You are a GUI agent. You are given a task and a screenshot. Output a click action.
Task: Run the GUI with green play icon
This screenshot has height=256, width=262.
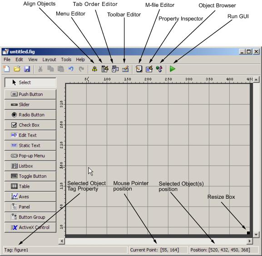(x=173, y=69)
